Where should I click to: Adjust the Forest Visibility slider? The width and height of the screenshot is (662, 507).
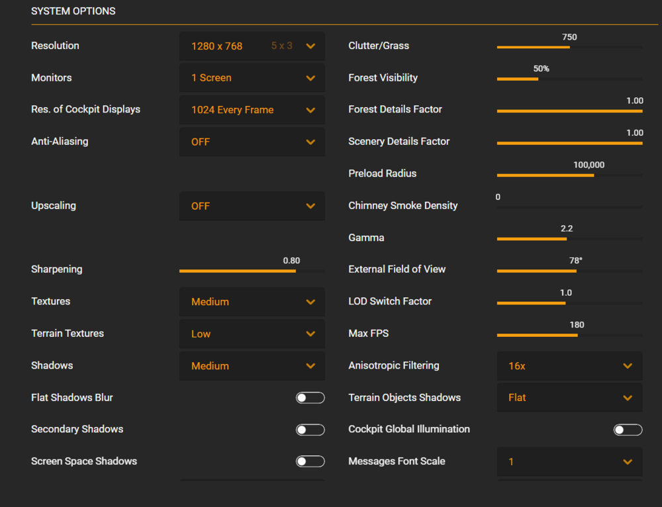coord(569,79)
